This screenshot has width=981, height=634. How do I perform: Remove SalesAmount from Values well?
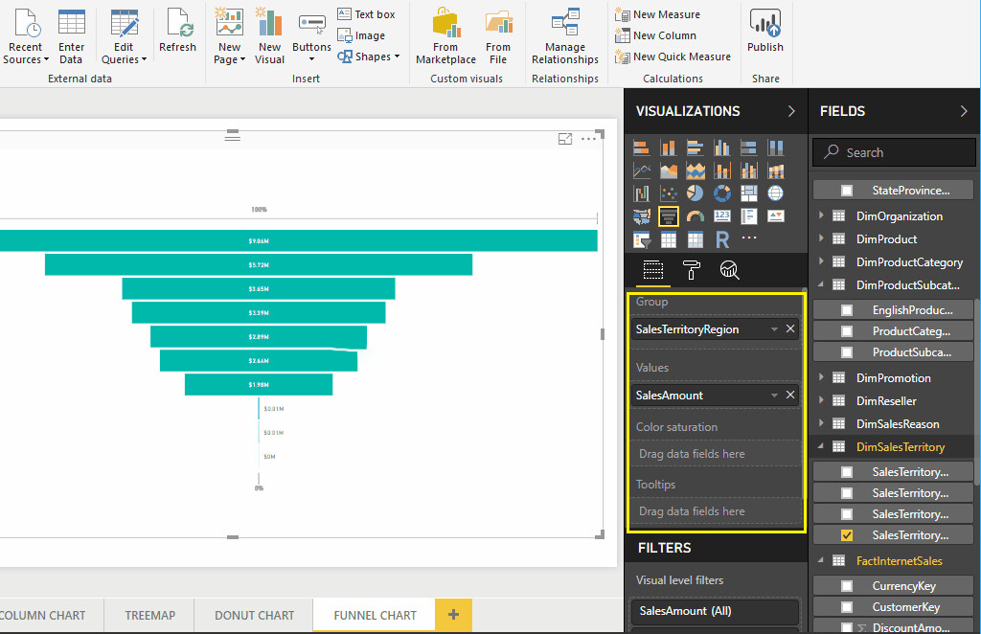click(790, 395)
